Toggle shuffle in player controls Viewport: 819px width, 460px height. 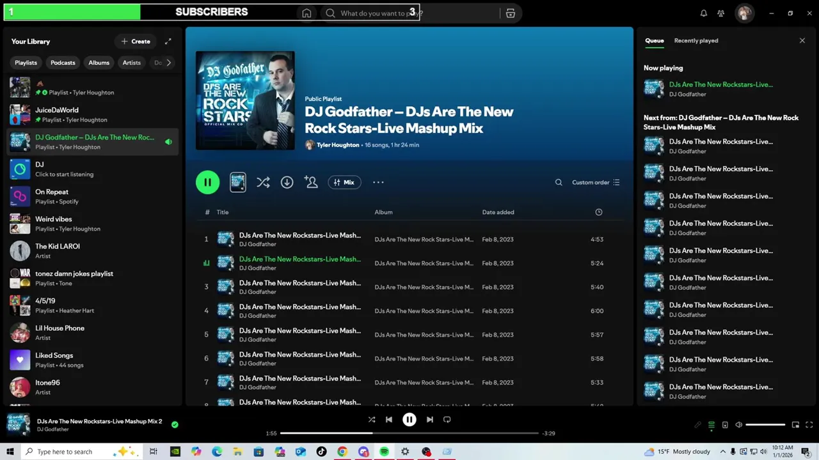point(372,420)
